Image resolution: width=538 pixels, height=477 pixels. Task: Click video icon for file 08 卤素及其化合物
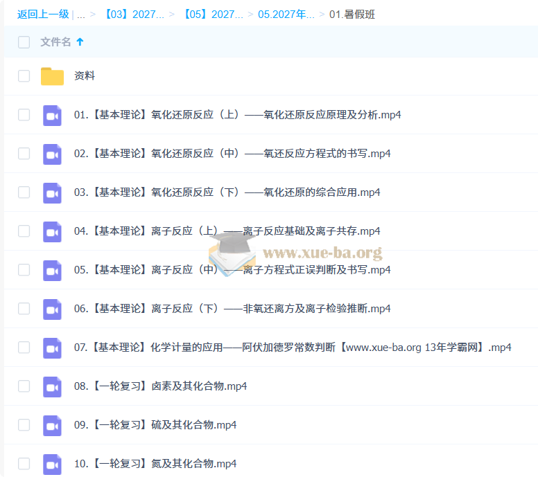[52, 386]
